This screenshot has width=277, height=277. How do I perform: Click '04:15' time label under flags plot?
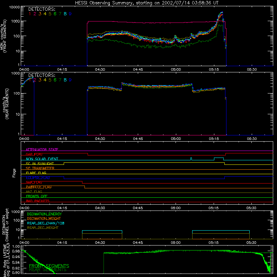tap(62, 208)
